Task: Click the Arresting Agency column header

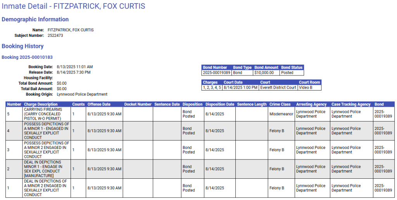Action: tap(312, 104)
